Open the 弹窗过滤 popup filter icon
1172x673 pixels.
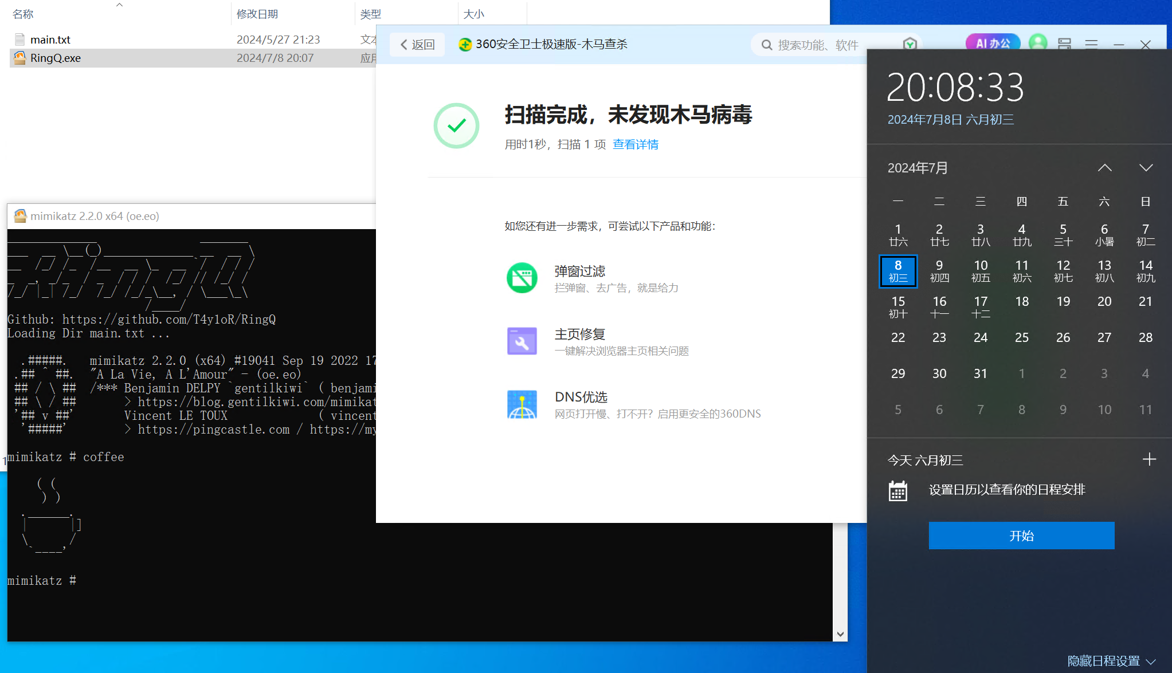[x=522, y=278]
